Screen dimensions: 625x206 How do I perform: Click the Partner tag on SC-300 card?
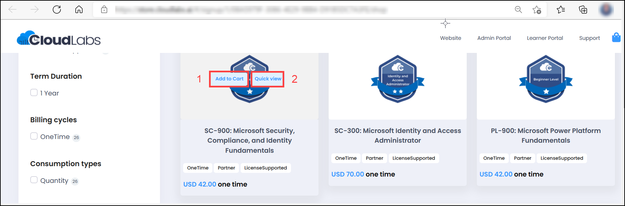(375, 158)
